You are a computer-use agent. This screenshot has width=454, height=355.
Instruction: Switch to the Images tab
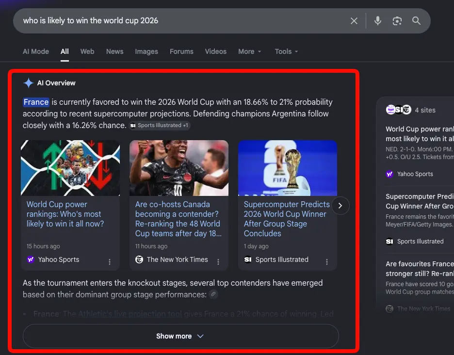(146, 51)
